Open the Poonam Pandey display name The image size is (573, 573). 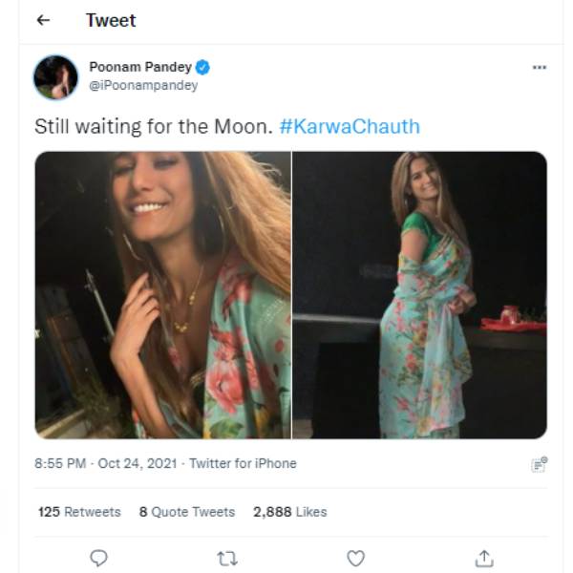(x=139, y=68)
